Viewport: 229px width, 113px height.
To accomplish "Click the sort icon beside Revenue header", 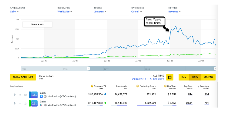I will pyautogui.click(x=105, y=86).
